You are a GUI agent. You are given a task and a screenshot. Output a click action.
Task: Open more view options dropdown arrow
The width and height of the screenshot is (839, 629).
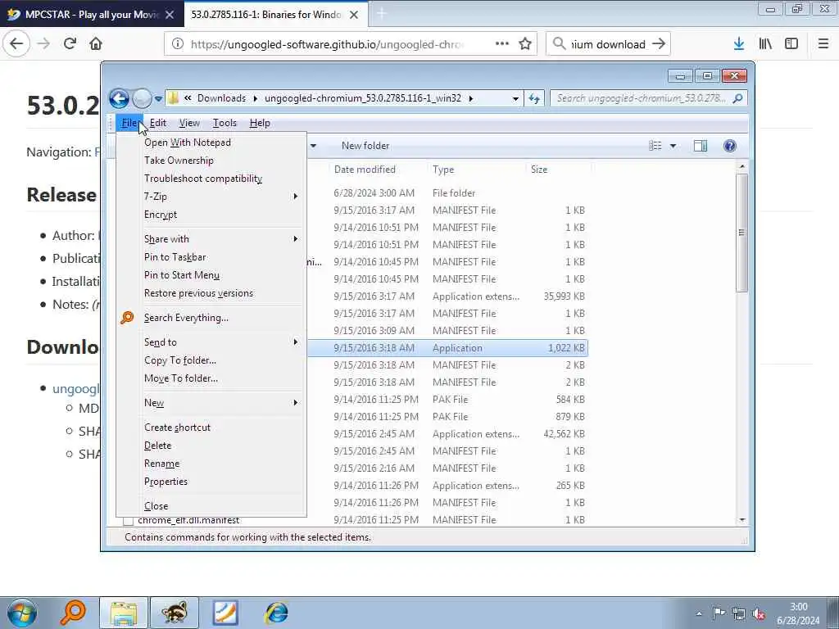click(673, 146)
